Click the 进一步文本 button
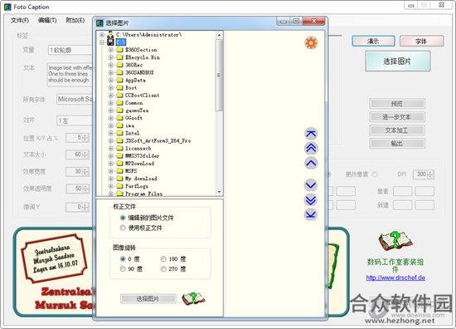The width and height of the screenshot is (456, 329). pyautogui.click(x=396, y=117)
